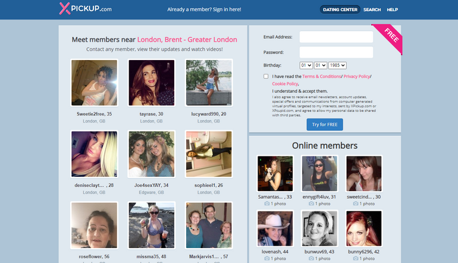458x263 pixels.
Task: Click camera icon under bunny6296 profile
Action: pos(356,259)
